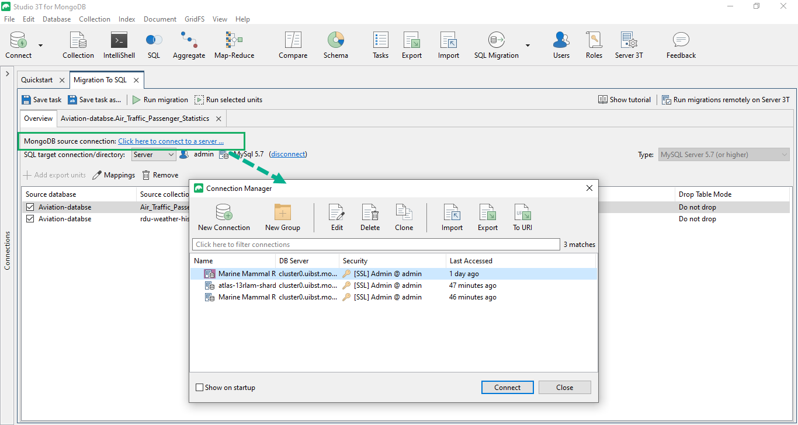Click the New Group folder icon
This screenshot has height=425, width=798.
(282, 218)
